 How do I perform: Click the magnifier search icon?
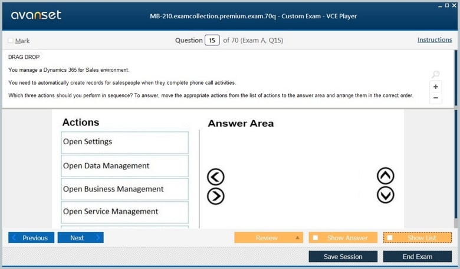[436, 75]
